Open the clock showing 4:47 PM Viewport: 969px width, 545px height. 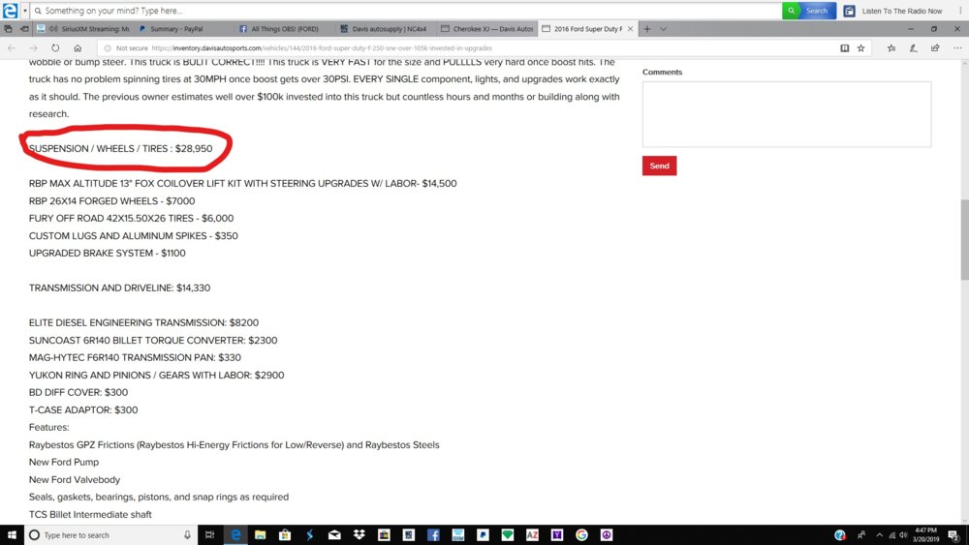coord(925,534)
